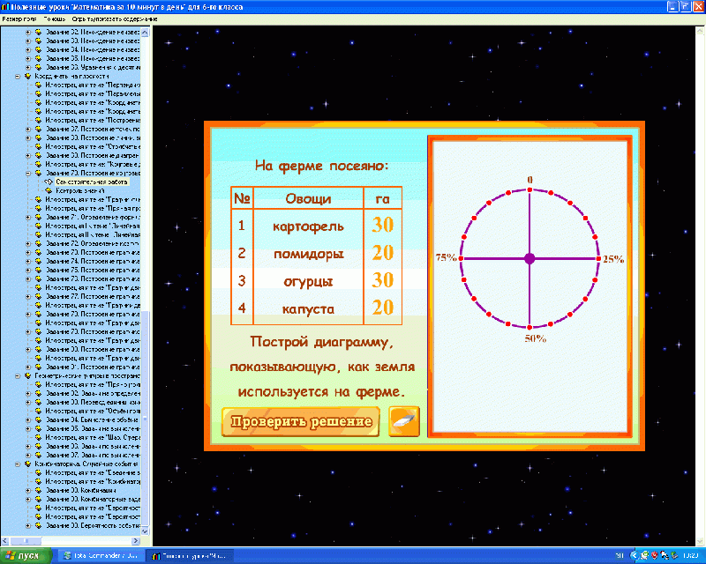Collapse "Геометрические фигуры в пространстве" section
Image resolution: width=706 pixels, height=564 pixels.
[x=17, y=375]
